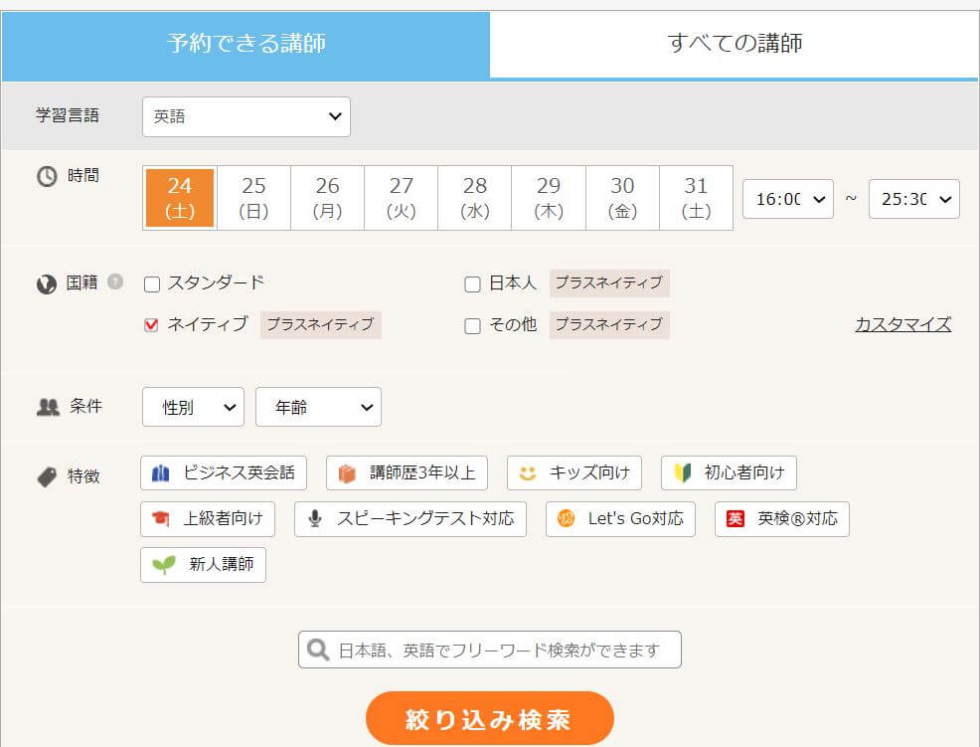Open the 学習言語 language dropdown
The image size is (980, 747).
245,116
